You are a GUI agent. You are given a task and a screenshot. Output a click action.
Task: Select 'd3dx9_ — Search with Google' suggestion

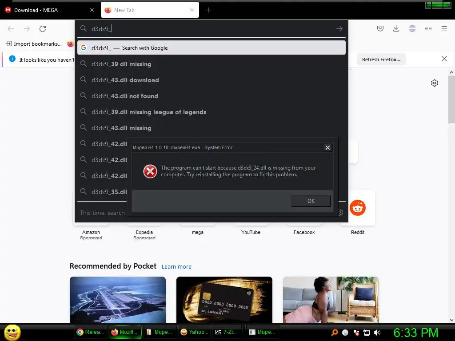211,48
